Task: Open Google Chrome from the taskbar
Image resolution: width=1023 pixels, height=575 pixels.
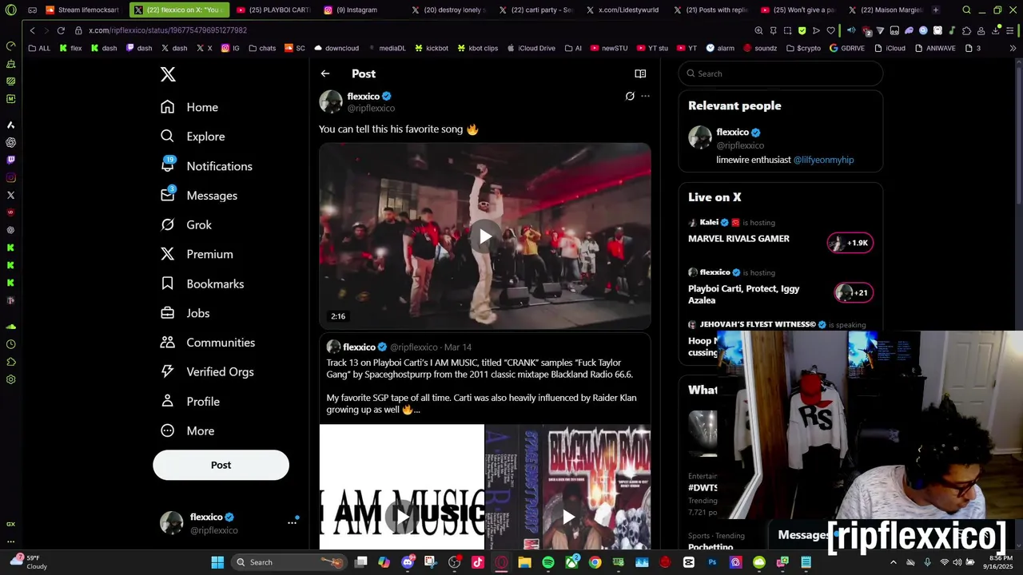Action: [595, 562]
